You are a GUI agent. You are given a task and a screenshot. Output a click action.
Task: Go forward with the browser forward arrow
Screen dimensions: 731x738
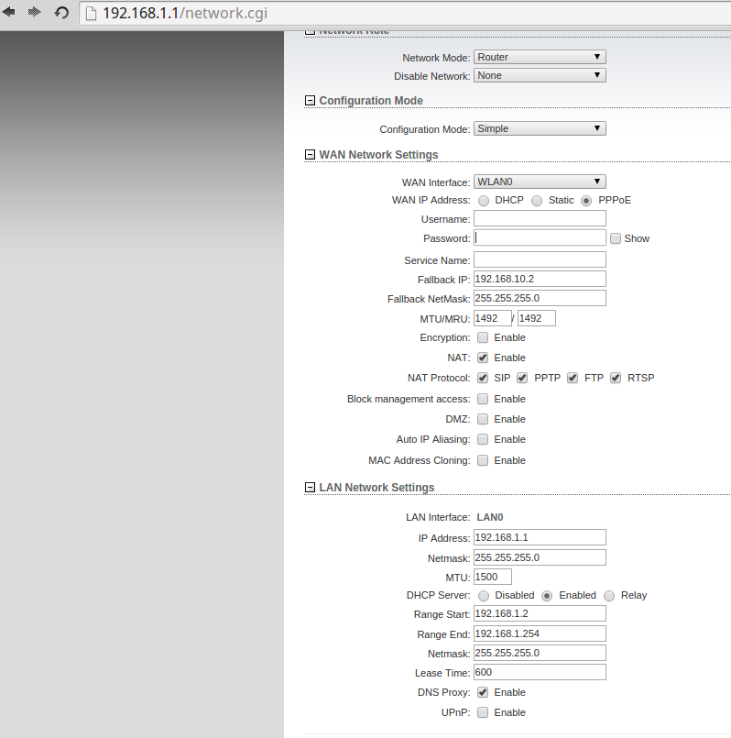coord(34,12)
